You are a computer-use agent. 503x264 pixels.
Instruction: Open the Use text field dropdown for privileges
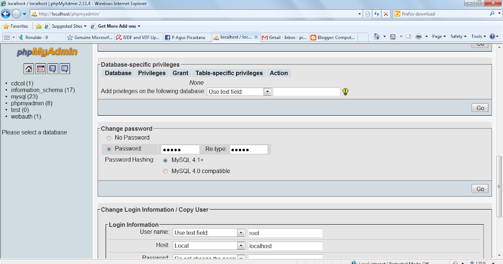(x=267, y=91)
